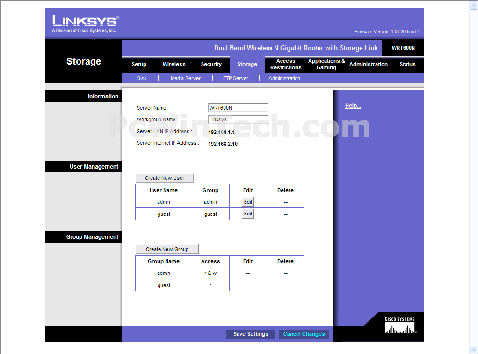Click guest in the Group Name column
Image resolution: width=478 pixels, height=354 pixels.
click(164, 285)
